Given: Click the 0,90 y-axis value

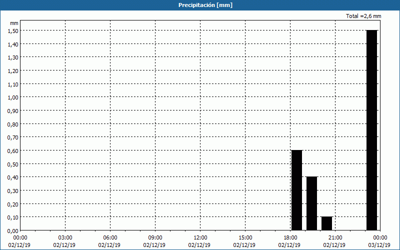Looking at the screenshot, I should click(x=13, y=110).
